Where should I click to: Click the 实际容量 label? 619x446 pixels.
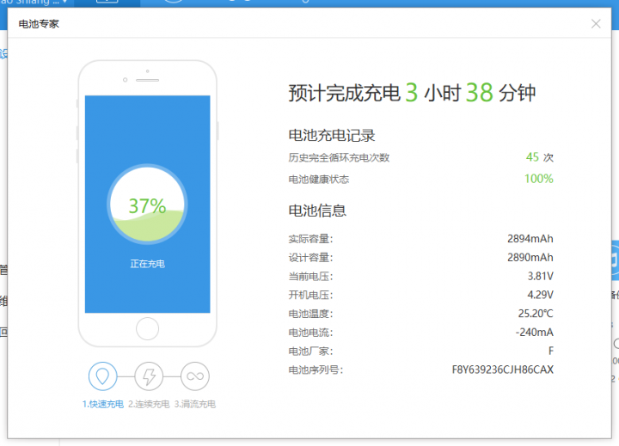(310, 239)
